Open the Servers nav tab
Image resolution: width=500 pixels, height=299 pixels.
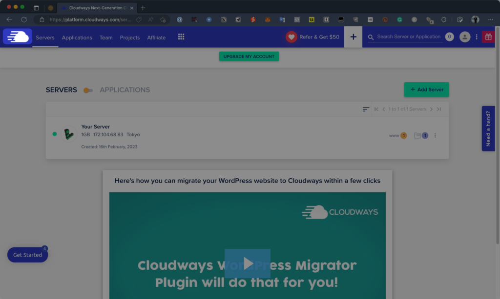click(45, 37)
